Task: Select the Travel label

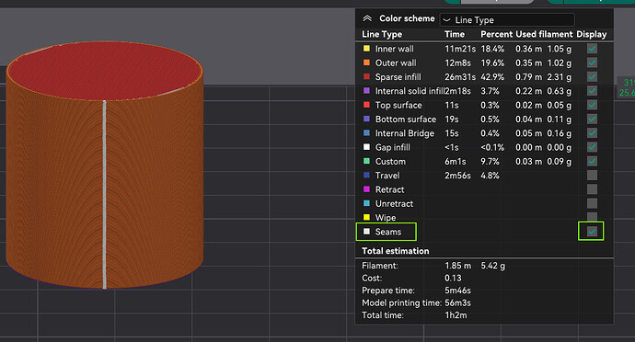Action: click(387, 176)
